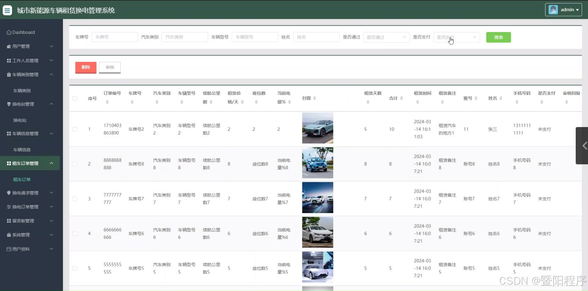This screenshot has width=588, height=291.
Task: Click the 工作人员管理 grid icon
Action: tap(9, 60)
